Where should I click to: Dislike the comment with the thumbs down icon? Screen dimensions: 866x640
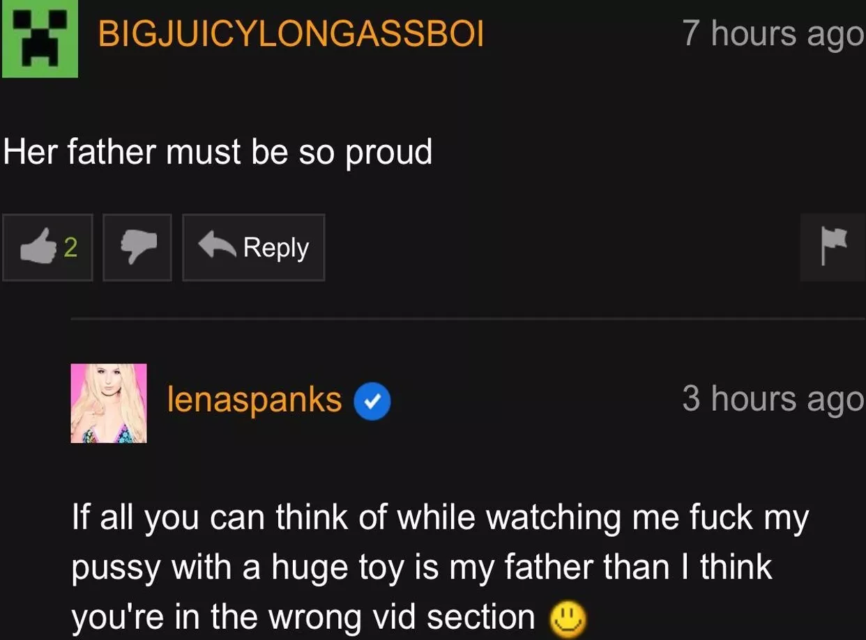pos(137,247)
